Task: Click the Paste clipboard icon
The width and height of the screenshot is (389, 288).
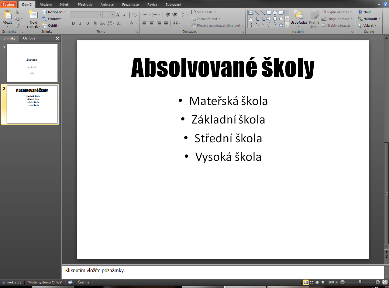Action: tap(7, 15)
